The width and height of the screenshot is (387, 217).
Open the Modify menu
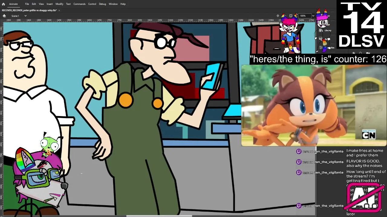point(59,4)
